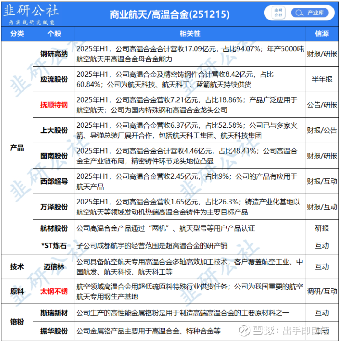Click 财报/互动 source cell for 西部超导
Viewport: 339px width, 341px height.
[x=322, y=181]
